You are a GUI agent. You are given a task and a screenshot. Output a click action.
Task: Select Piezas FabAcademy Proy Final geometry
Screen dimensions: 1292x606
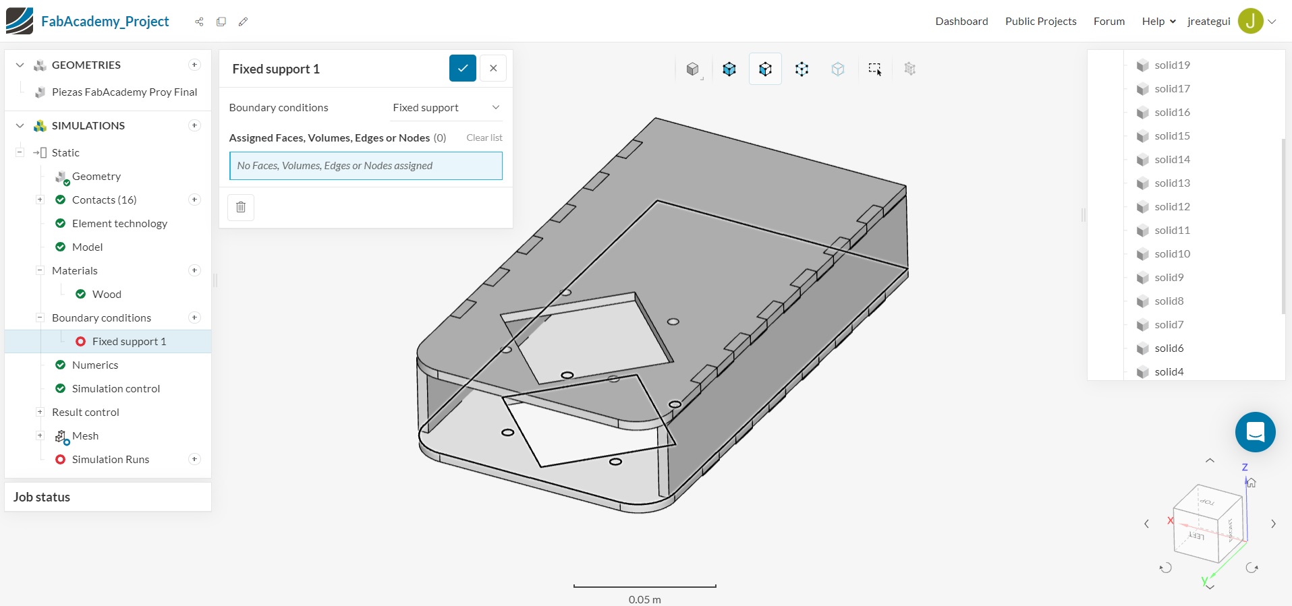point(124,92)
